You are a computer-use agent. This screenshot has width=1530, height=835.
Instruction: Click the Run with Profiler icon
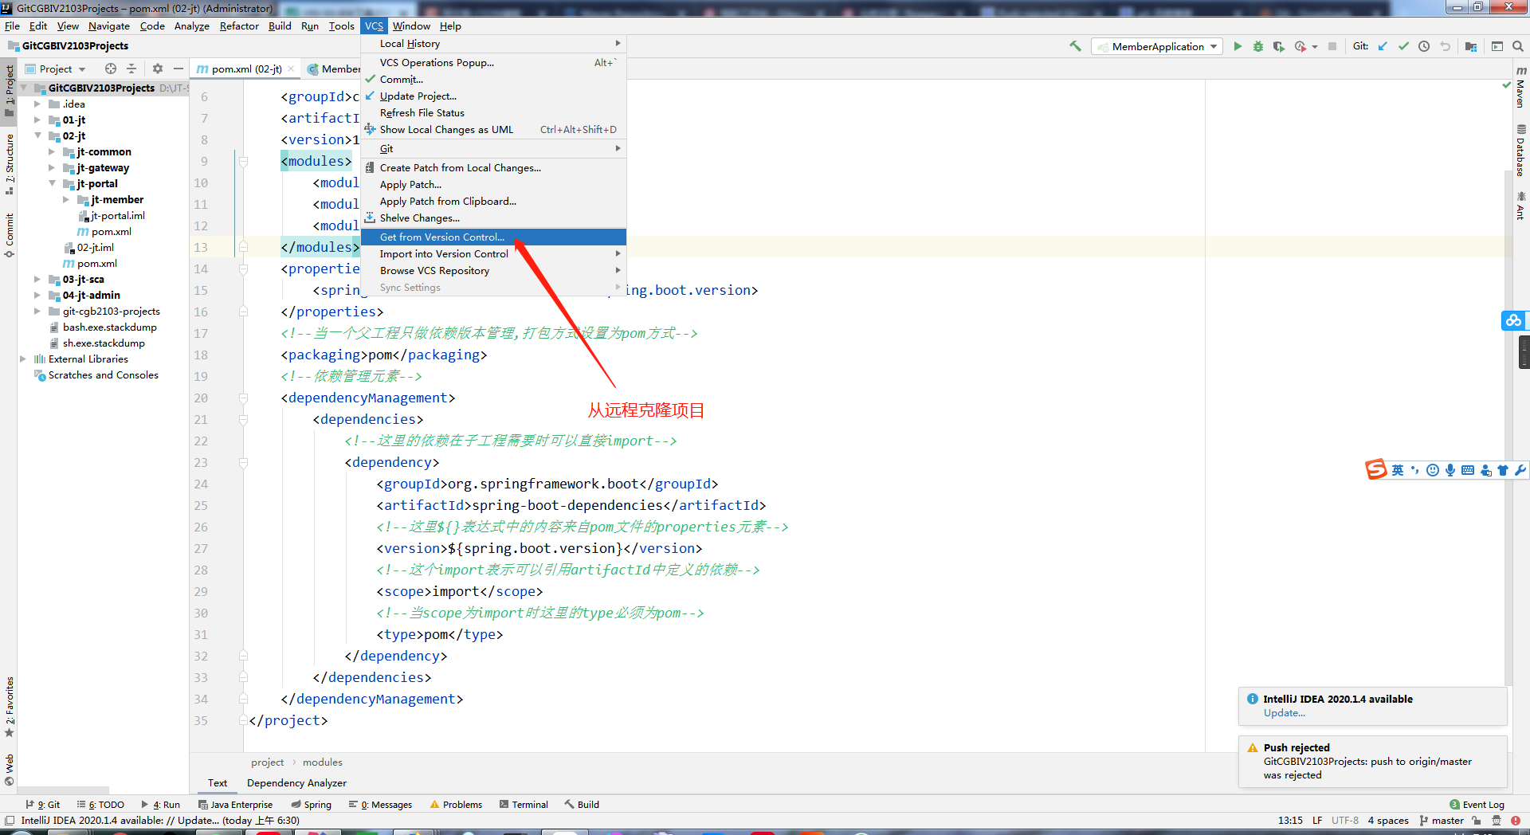click(x=1300, y=46)
